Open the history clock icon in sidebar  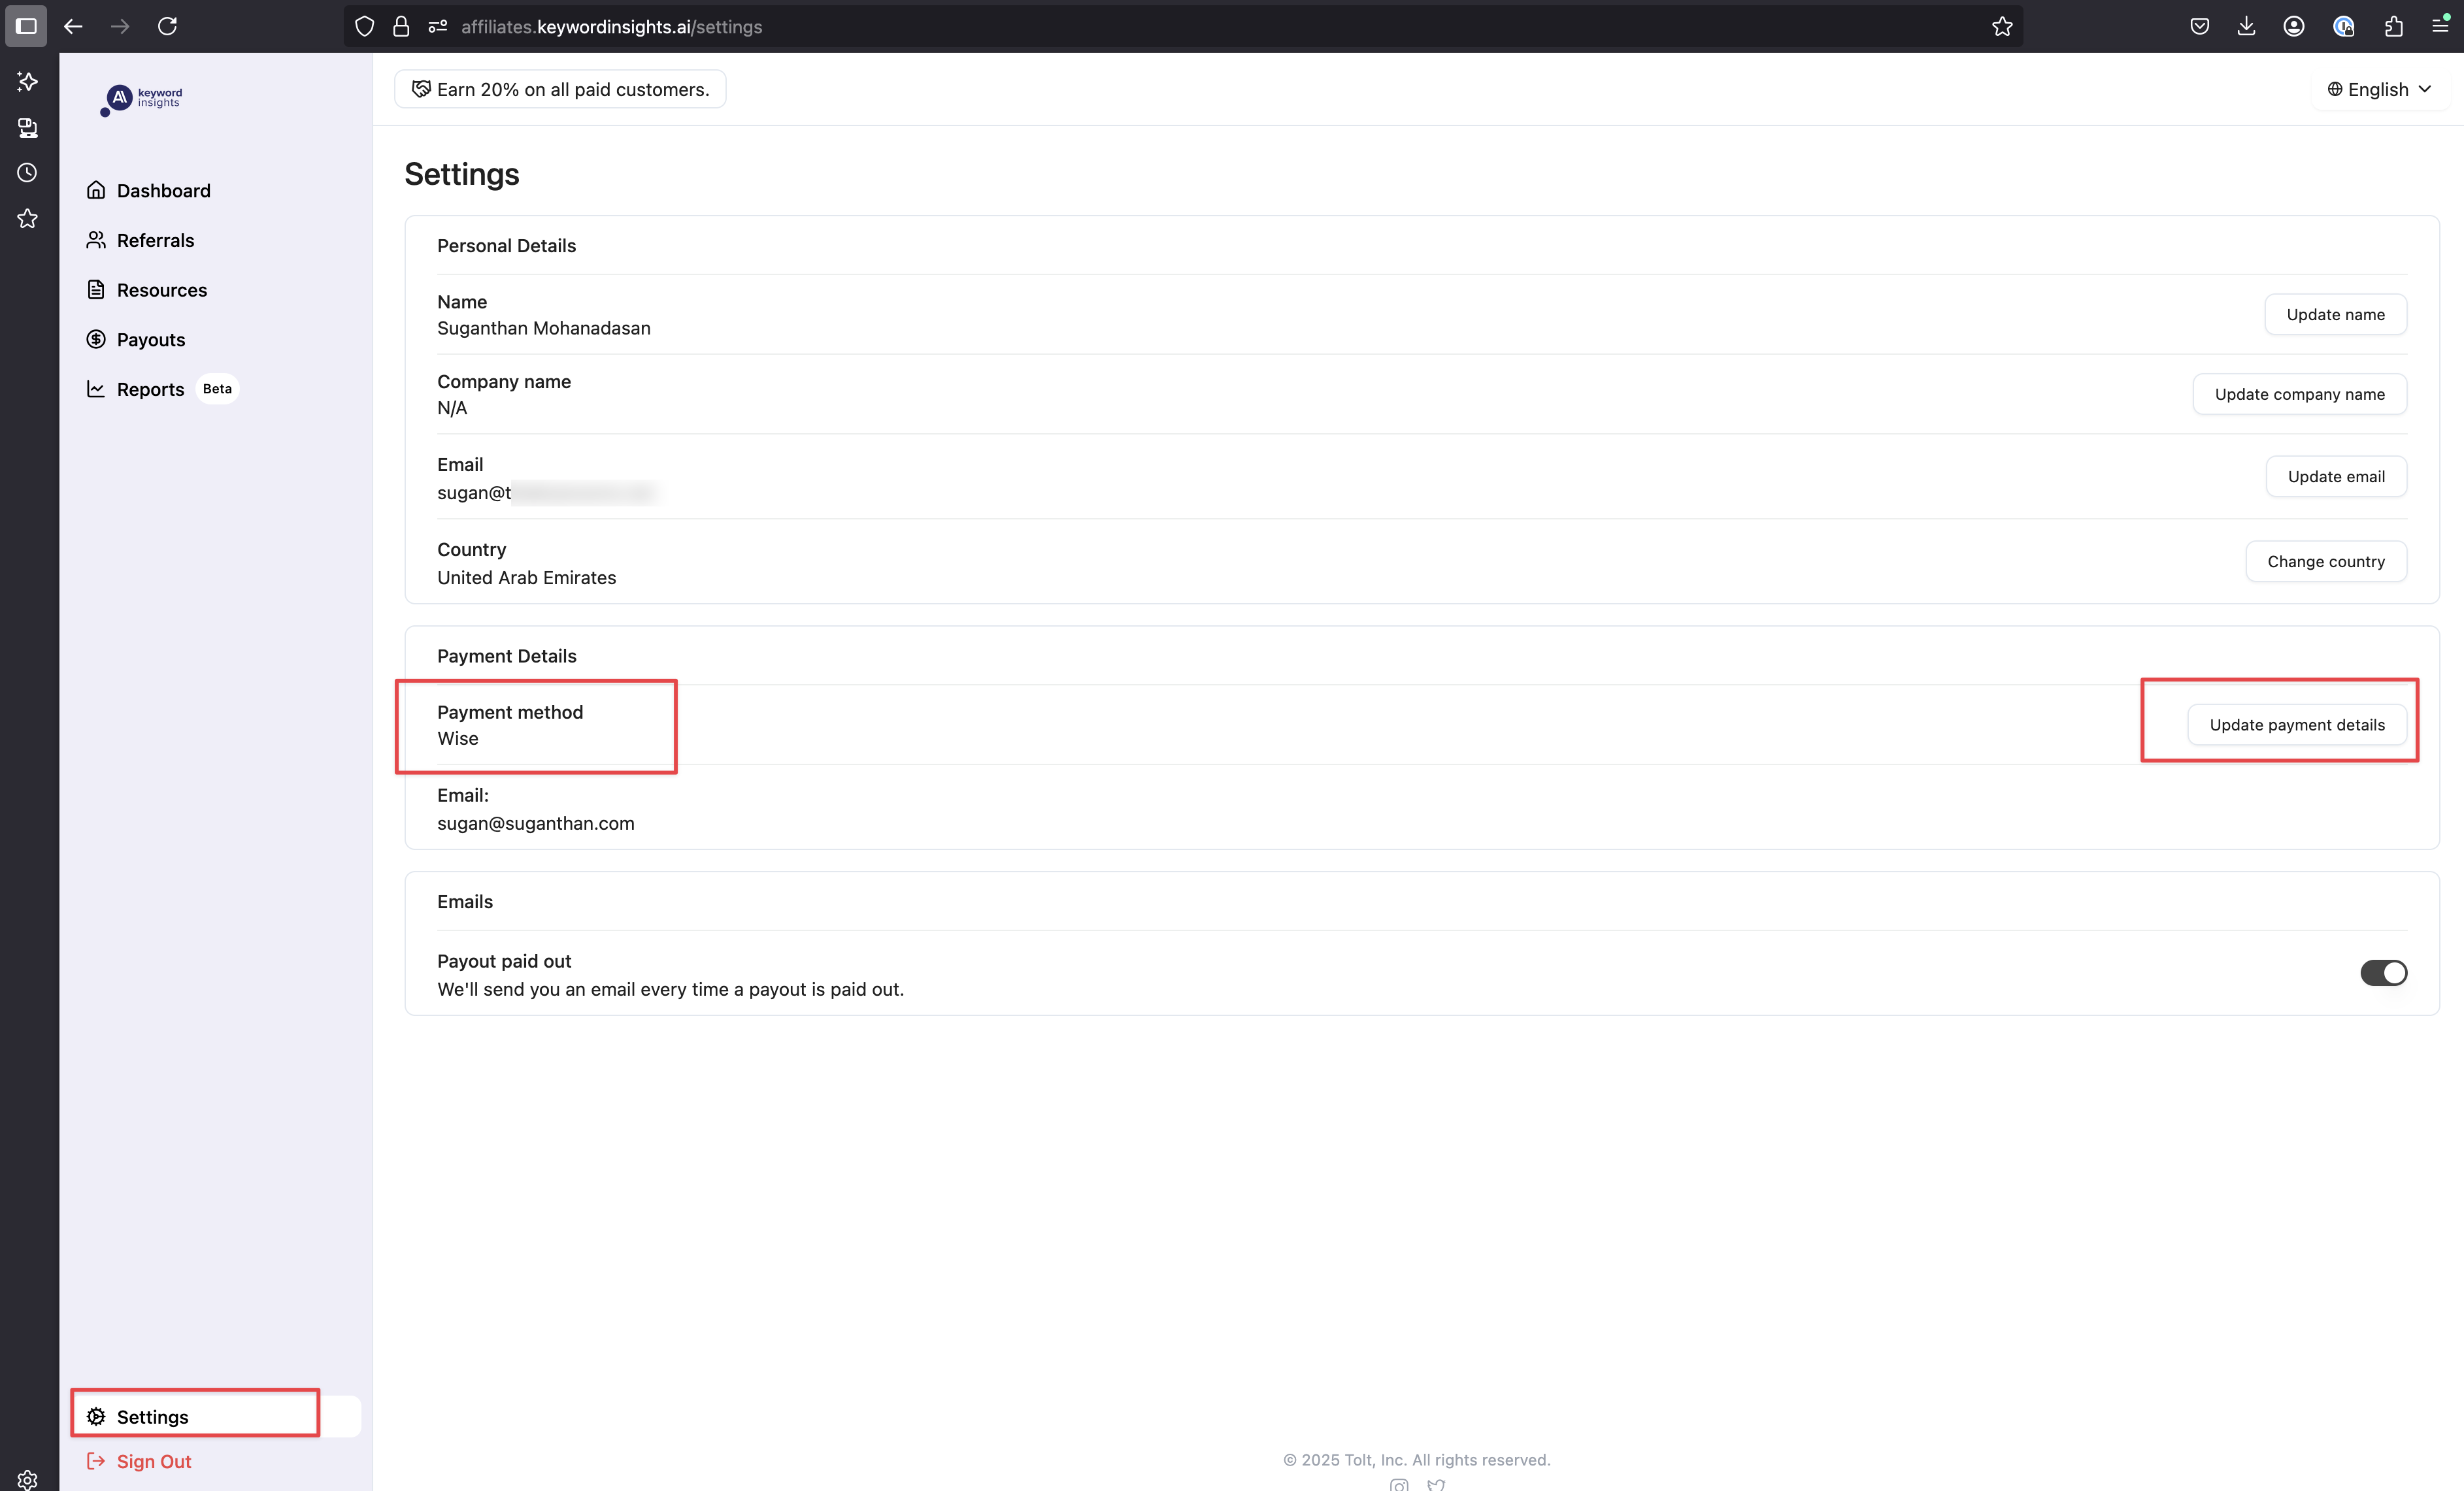click(x=27, y=172)
